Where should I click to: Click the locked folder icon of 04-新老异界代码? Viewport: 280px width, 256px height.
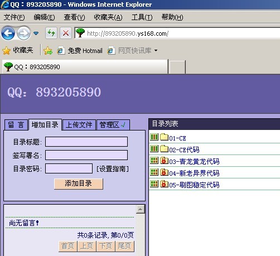pos(164,172)
